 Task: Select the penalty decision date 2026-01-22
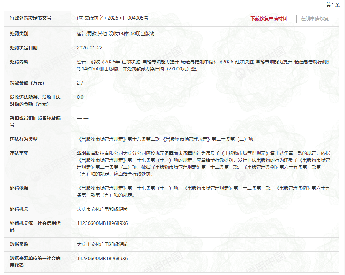pos(90,48)
